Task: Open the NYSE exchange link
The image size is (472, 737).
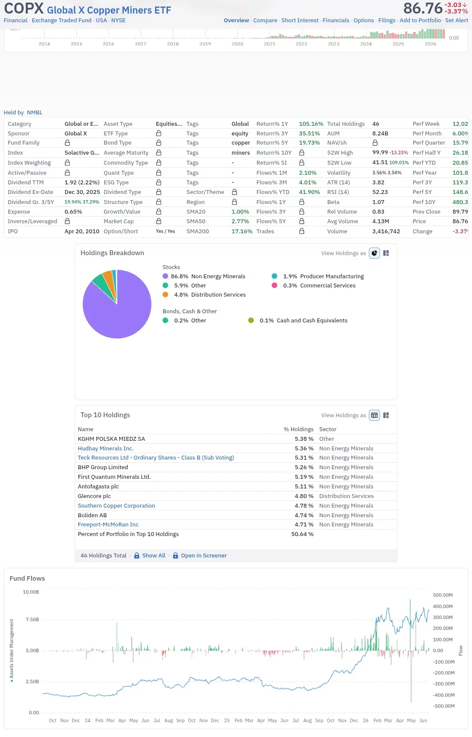Action: coord(118,21)
